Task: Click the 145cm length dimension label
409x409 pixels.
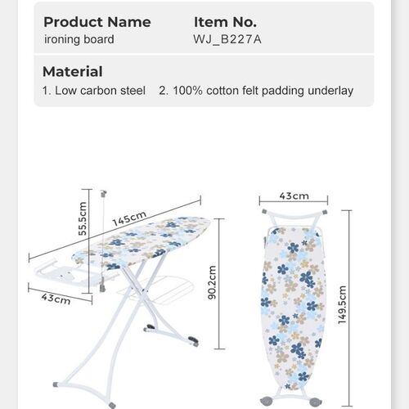Action: click(129, 218)
